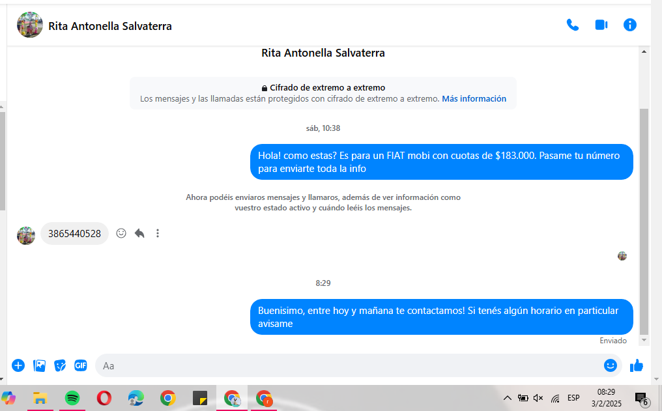Image resolution: width=662 pixels, height=411 pixels.
Task: Click the left panel scrollbar down arrow
Action: pos(2,379)
